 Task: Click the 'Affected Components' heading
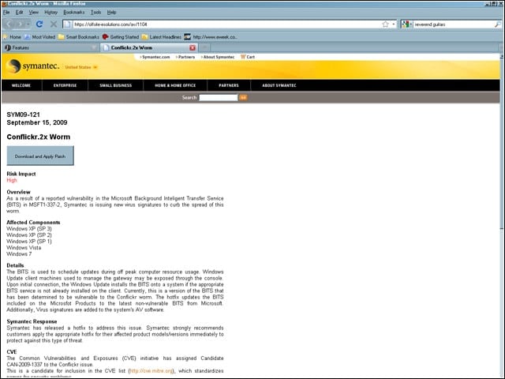33,223
